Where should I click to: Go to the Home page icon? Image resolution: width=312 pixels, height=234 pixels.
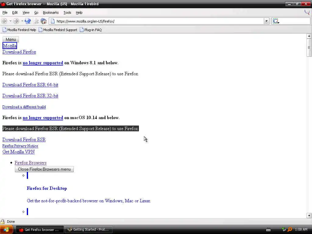click(43, 21)
